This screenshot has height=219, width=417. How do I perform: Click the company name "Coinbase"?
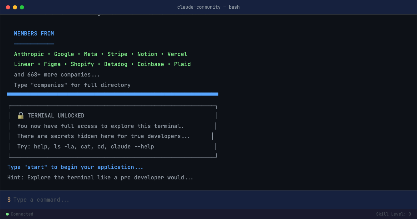click(151, 64)
